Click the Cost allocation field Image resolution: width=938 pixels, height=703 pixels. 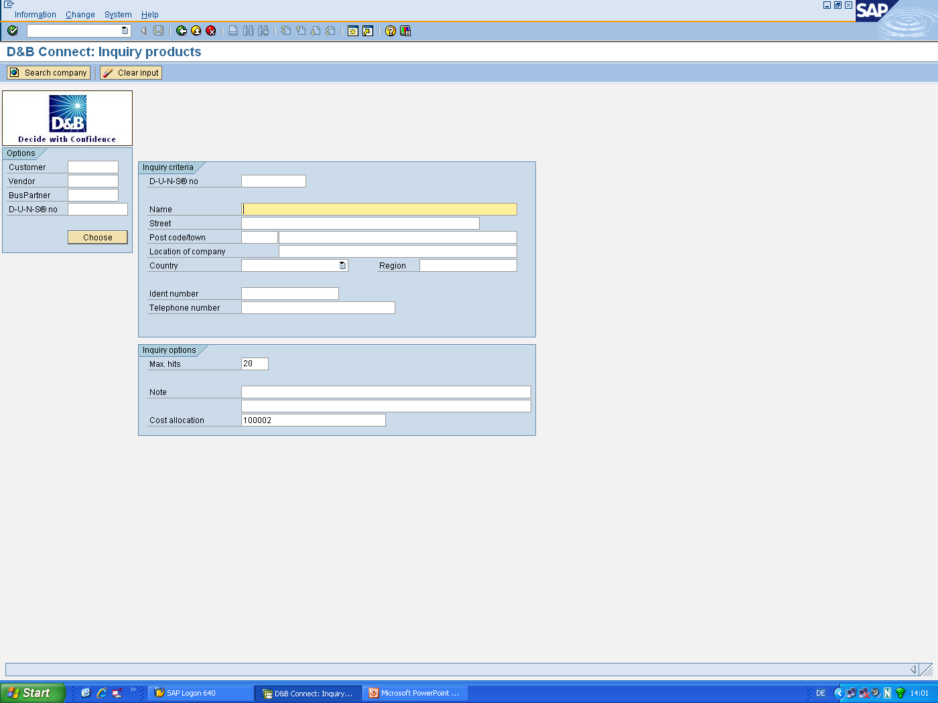click(x=314, y=420)
